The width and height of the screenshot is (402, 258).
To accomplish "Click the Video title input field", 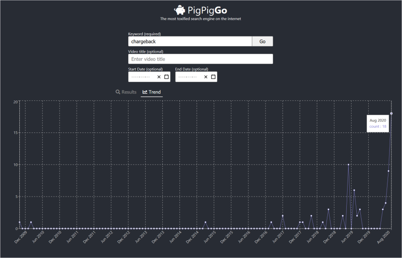I will (x=201, y=59).
